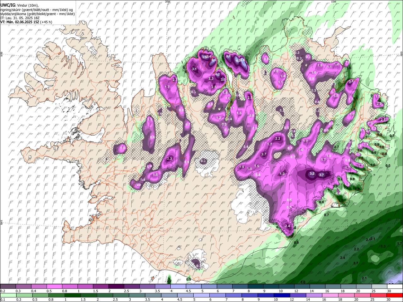Pick the 0.5 bright pink swatch, upper legend
The width and height of the screenshot is (403, 302).
pos(54,287)
